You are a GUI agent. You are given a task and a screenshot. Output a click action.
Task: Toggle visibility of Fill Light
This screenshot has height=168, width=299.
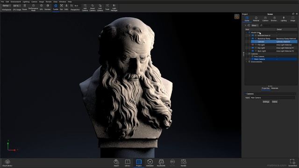[x=253, y=45]
